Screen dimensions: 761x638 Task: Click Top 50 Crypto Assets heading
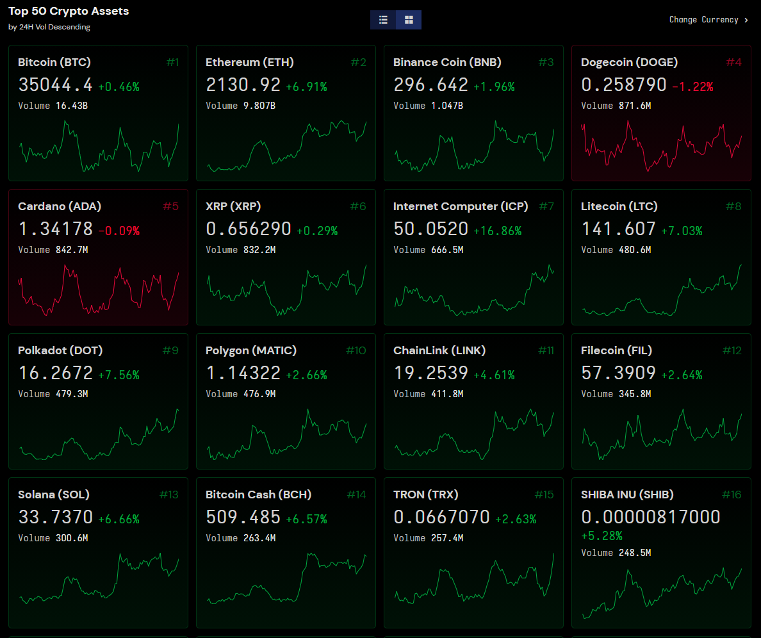point(69,11)
